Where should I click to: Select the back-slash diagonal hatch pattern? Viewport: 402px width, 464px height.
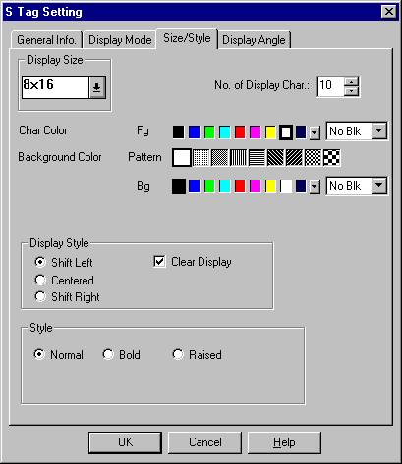[275, 158]
